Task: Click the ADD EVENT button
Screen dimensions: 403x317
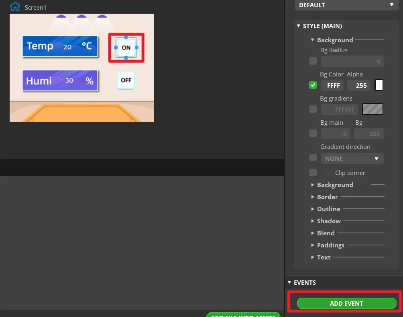Action: [x=346, y=303]
